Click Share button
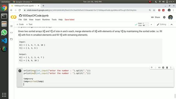The width and height of the screenshot is (176, 99). (x=155, y=17)
